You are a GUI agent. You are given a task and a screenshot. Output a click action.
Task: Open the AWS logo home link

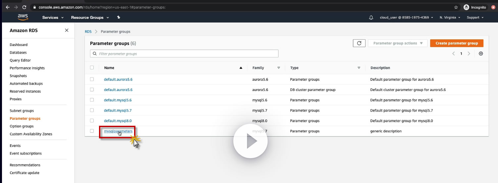(23, 17)
